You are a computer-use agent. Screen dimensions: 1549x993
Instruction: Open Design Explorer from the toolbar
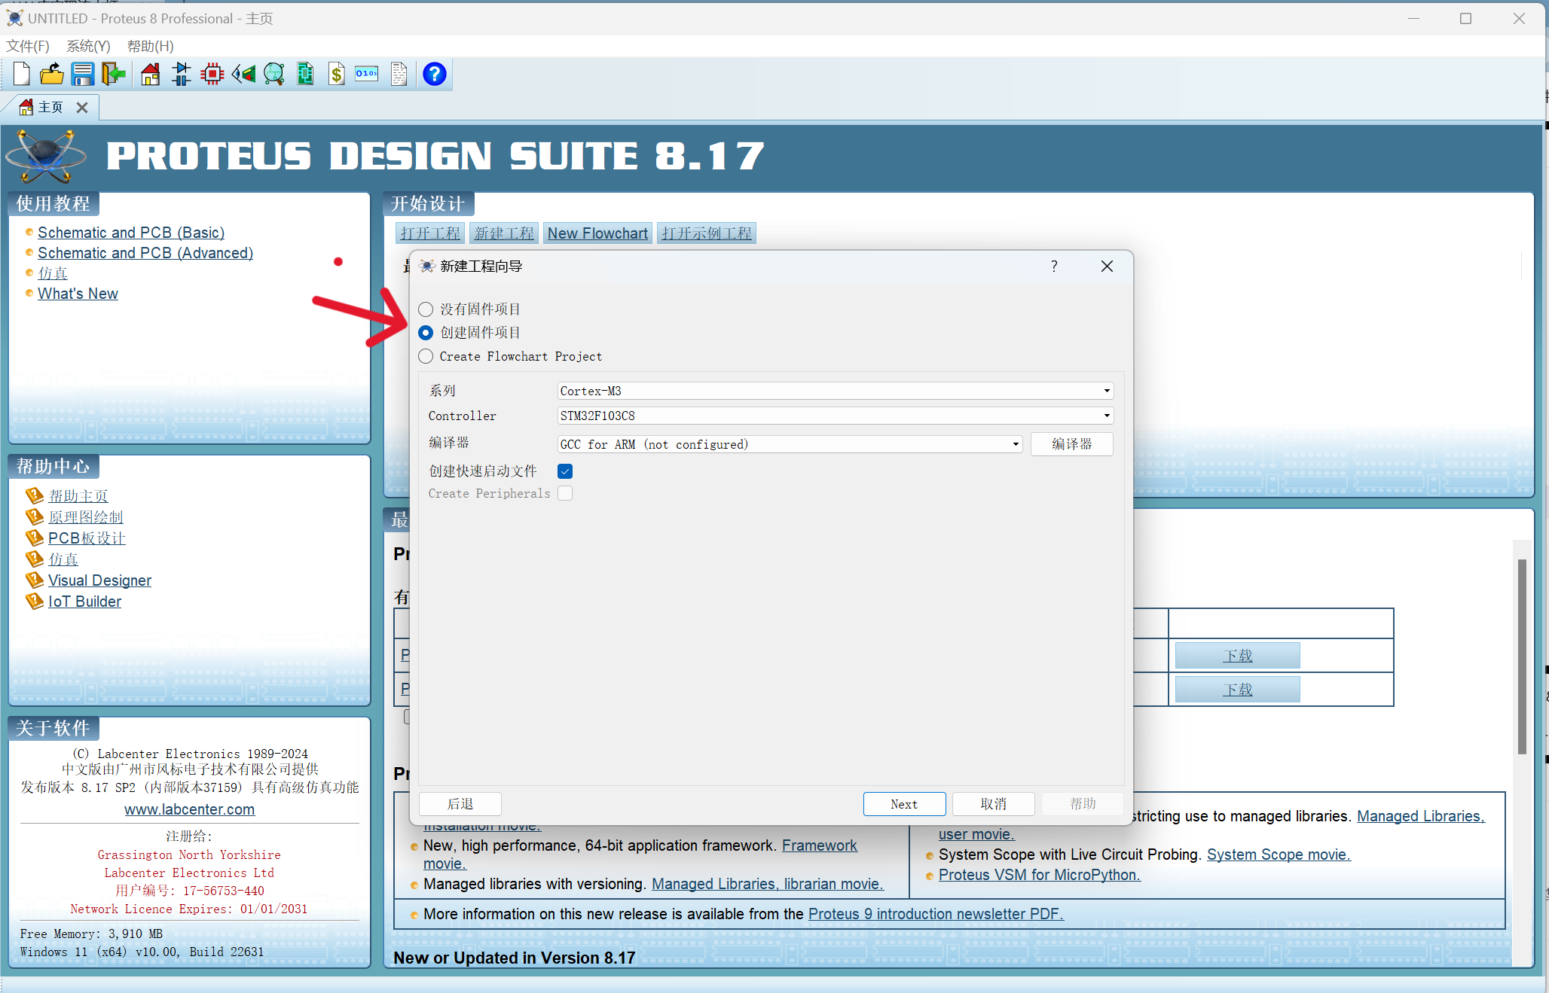[305, 74]
